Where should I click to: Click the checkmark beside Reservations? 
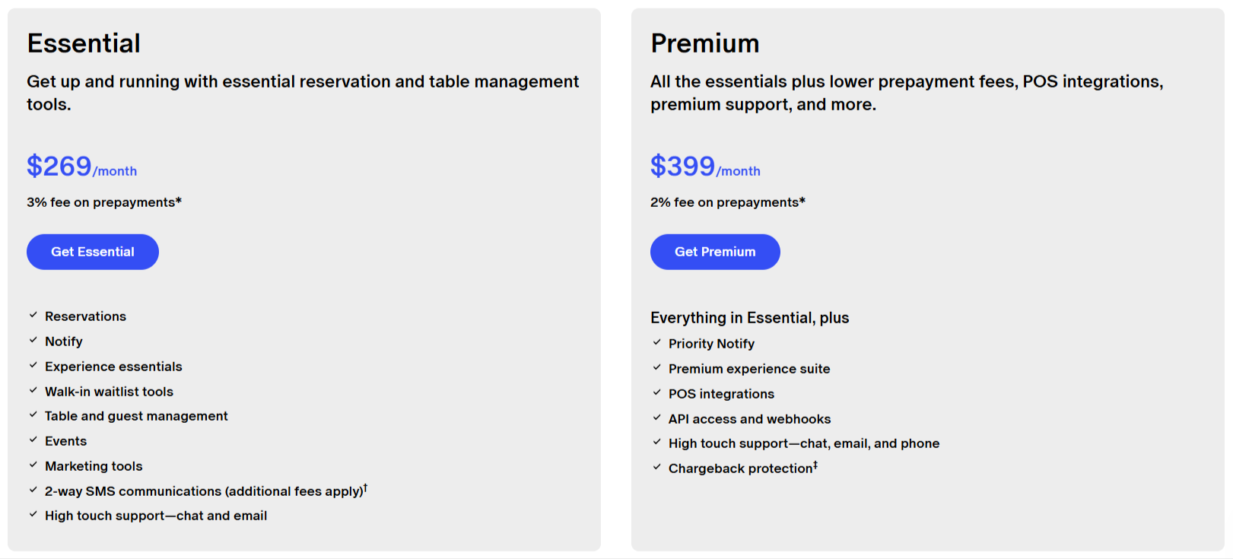pos(33,315)
